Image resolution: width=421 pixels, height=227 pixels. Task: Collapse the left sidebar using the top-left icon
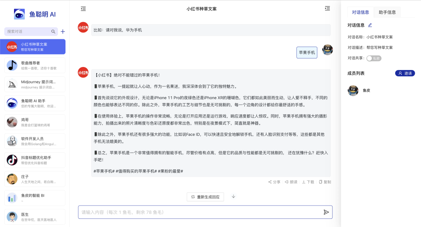coord(83,9)
